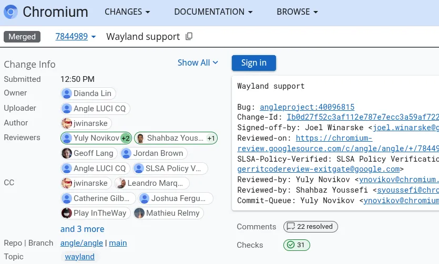
Task: Click the Chromium title text
Action: pos(55,12)
